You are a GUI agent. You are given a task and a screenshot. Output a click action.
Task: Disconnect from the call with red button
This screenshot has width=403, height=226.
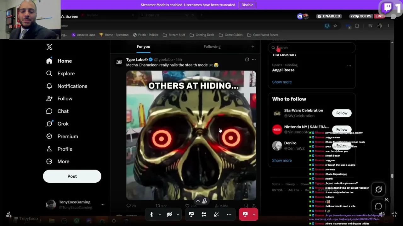click(245, 214)
